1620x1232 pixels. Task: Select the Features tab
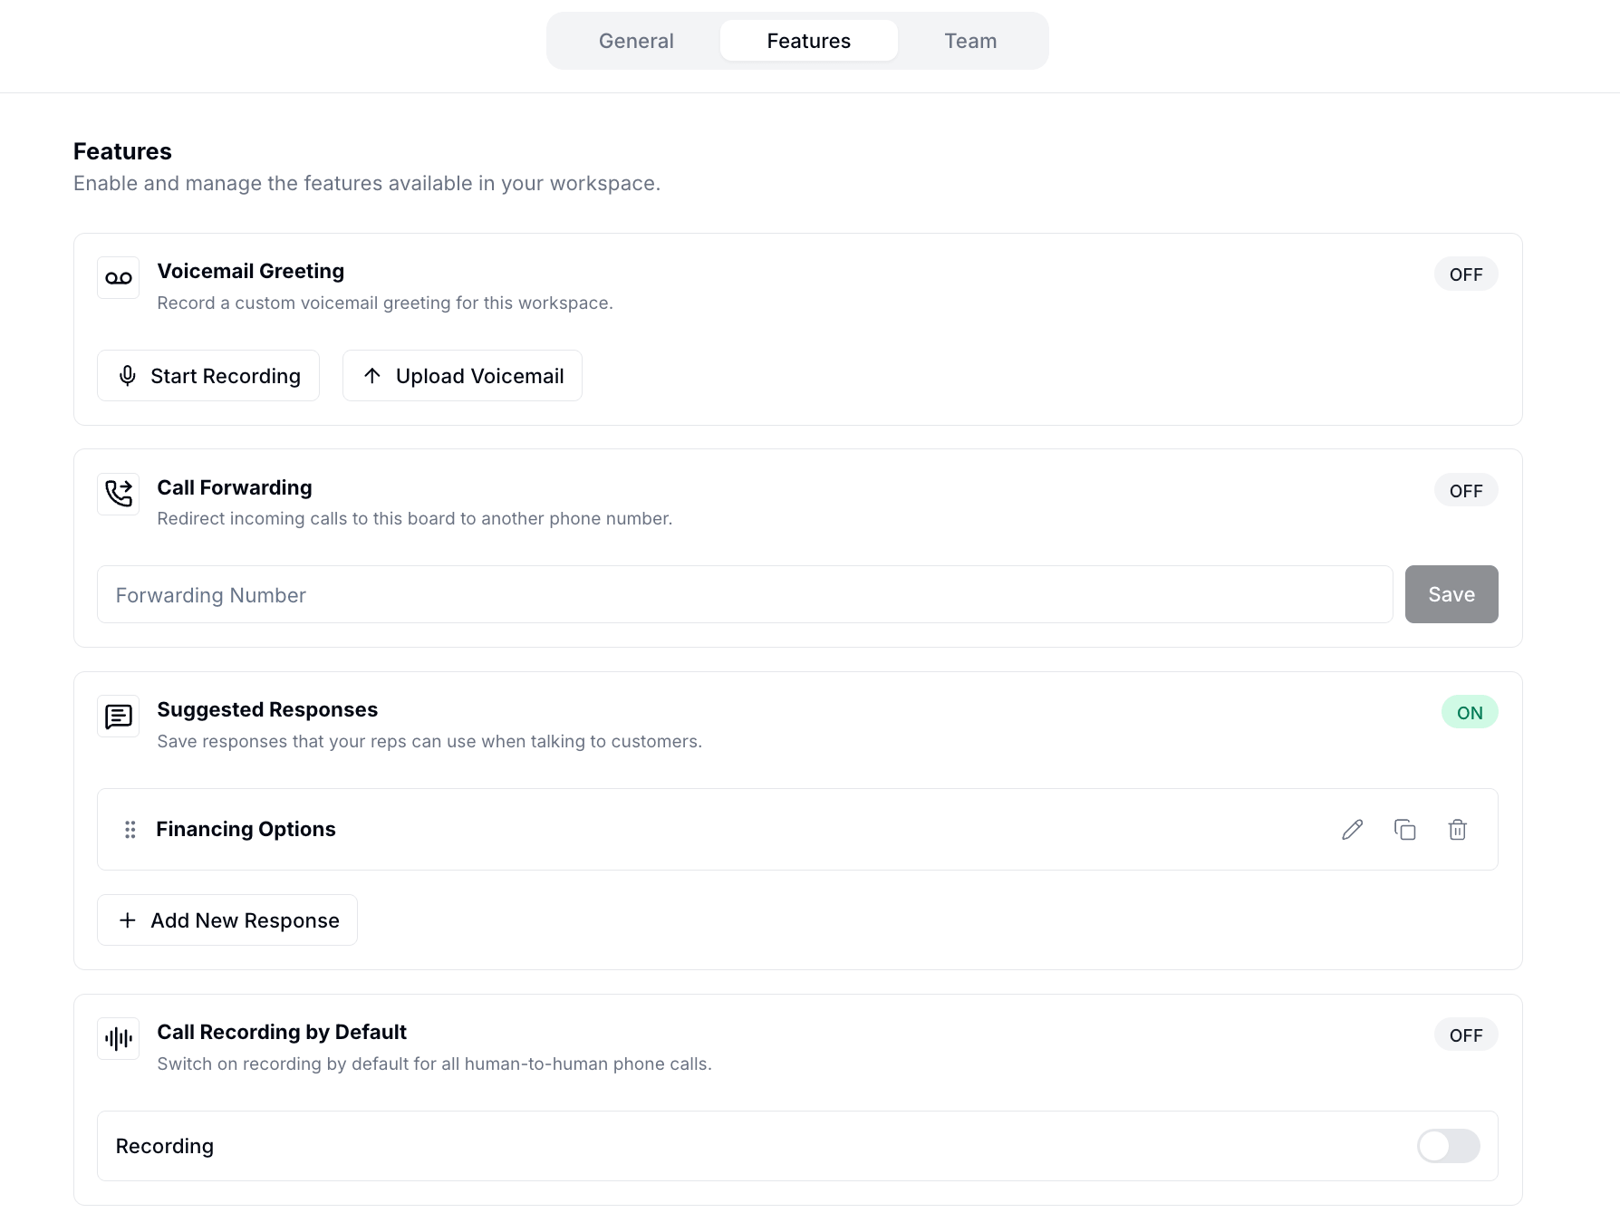[809, 41]
